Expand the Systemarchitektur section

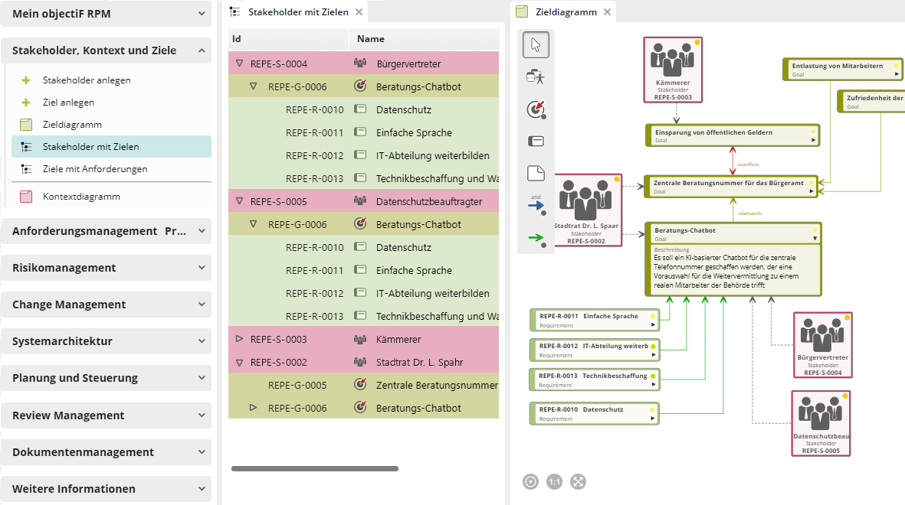[x=202, y=340]
